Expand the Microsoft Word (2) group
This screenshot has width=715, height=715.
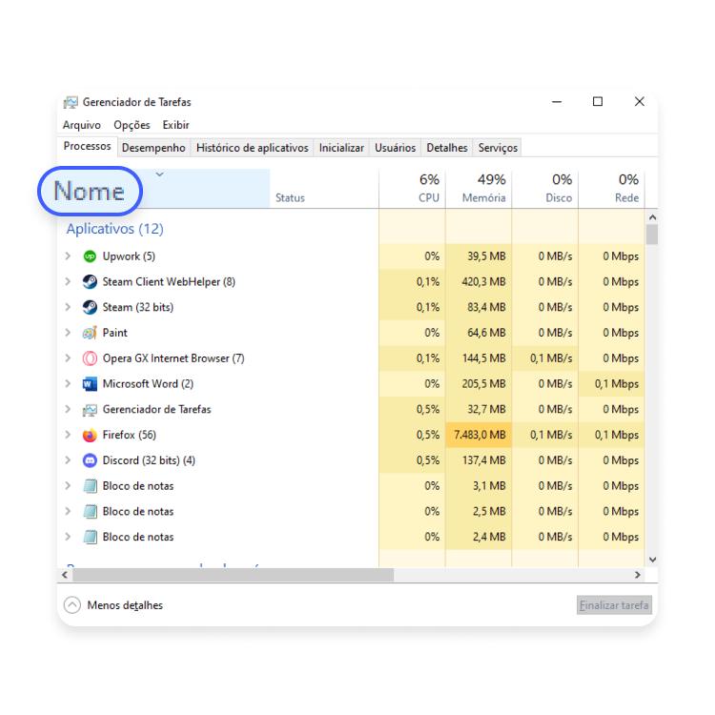tap(68, 384)
